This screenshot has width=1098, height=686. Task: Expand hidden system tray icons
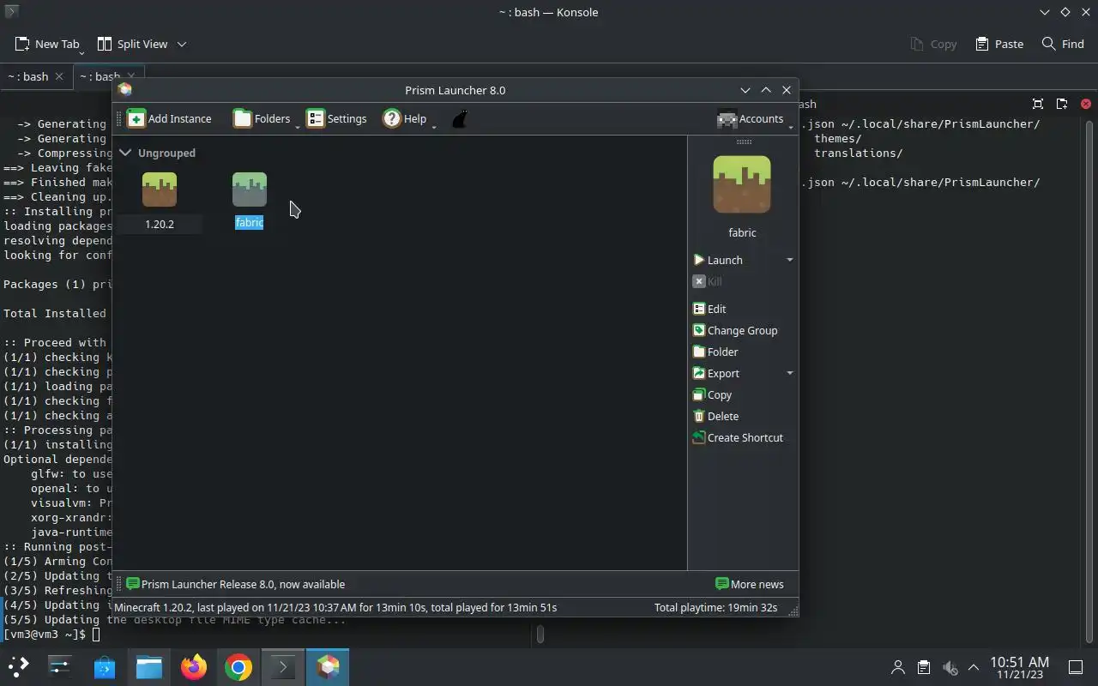[974, 667]
